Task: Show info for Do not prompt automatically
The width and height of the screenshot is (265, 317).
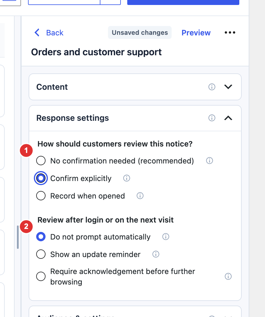Action: point(166,237)
